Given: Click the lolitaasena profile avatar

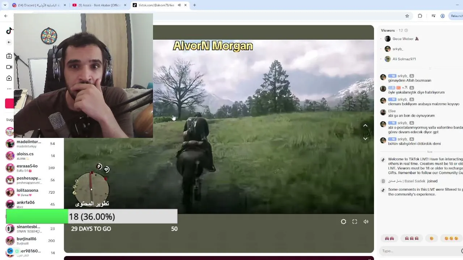Looking at the screenshot, I should point(10,192).
